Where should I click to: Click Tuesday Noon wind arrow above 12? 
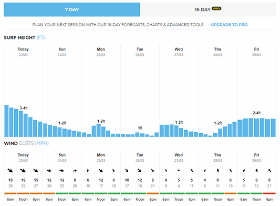click(139, 170)
